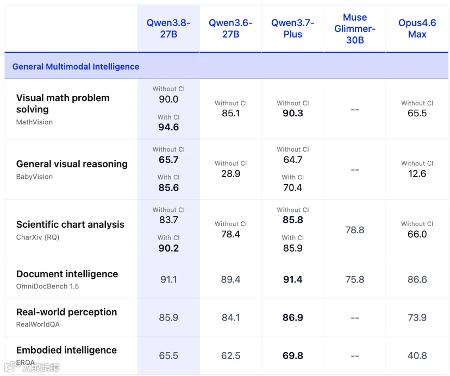Click the Scientific chart analysis row title
450x376 pixels.
(70, 224)
